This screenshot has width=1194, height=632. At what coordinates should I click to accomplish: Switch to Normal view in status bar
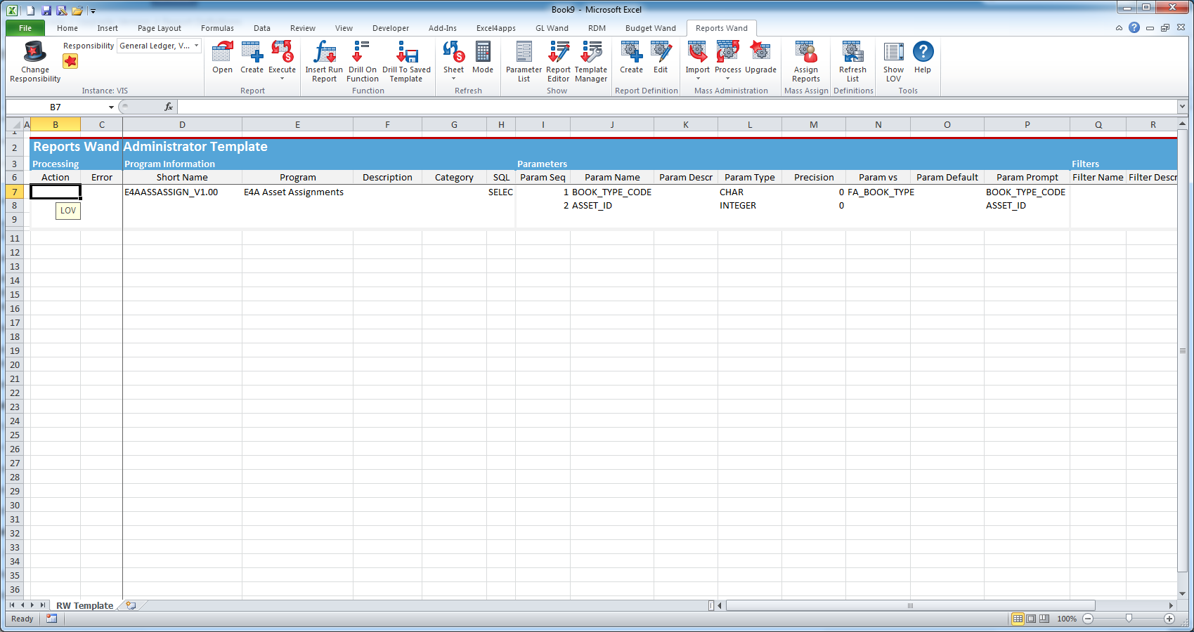(1018, 619)
